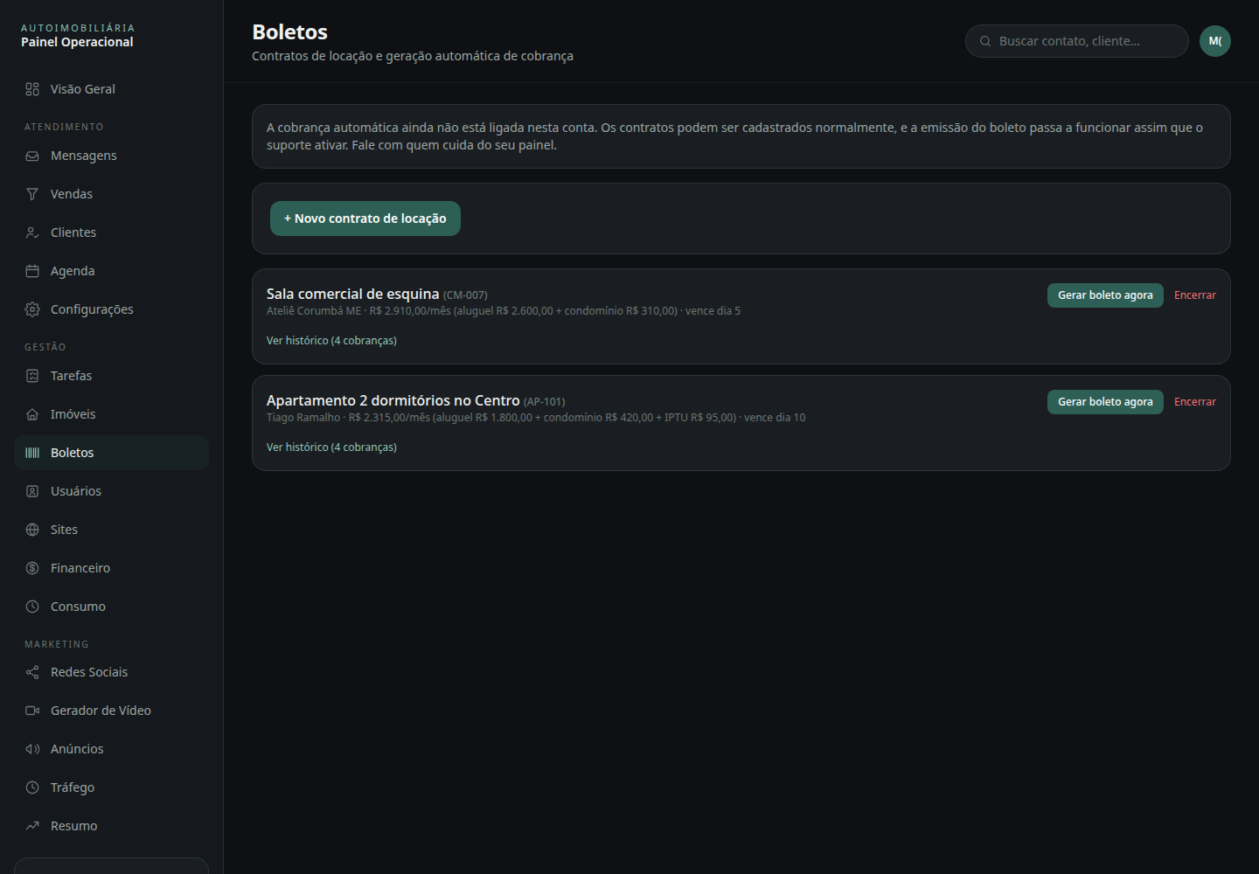Click the Sites globe icon
This screenshot has height=874, width=1259.
(32, 530)
